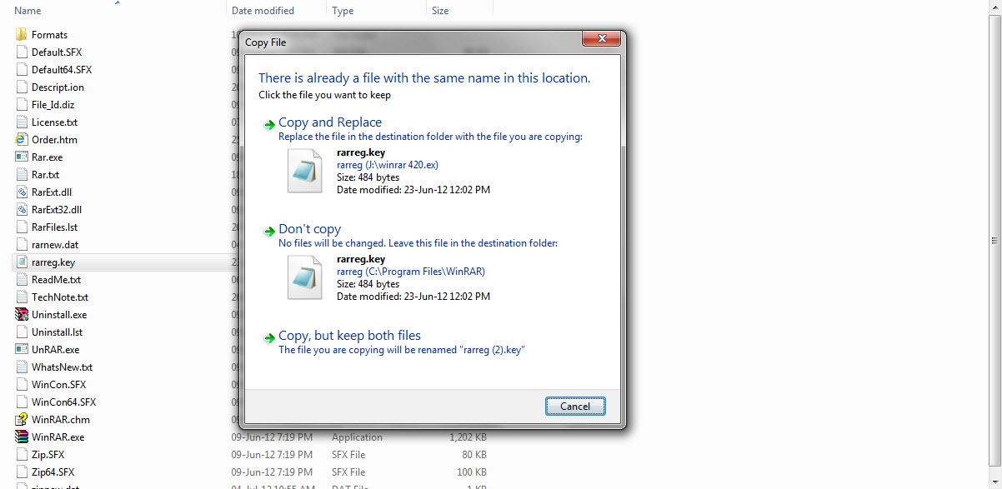The image size is (1002, 489).
Task: Select the WinRAR.chm help file icon
Action: pyautogui.click(x=22, y=419)
